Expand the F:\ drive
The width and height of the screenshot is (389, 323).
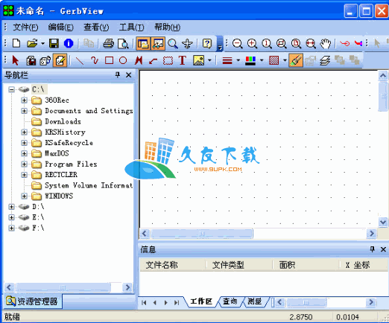[x=11, y=228]
